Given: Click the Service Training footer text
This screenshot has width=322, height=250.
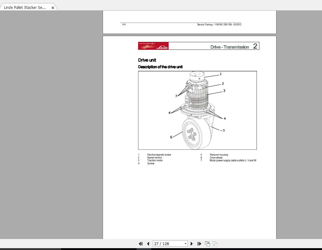Looking at the screenshot, I should coord(219,24).
